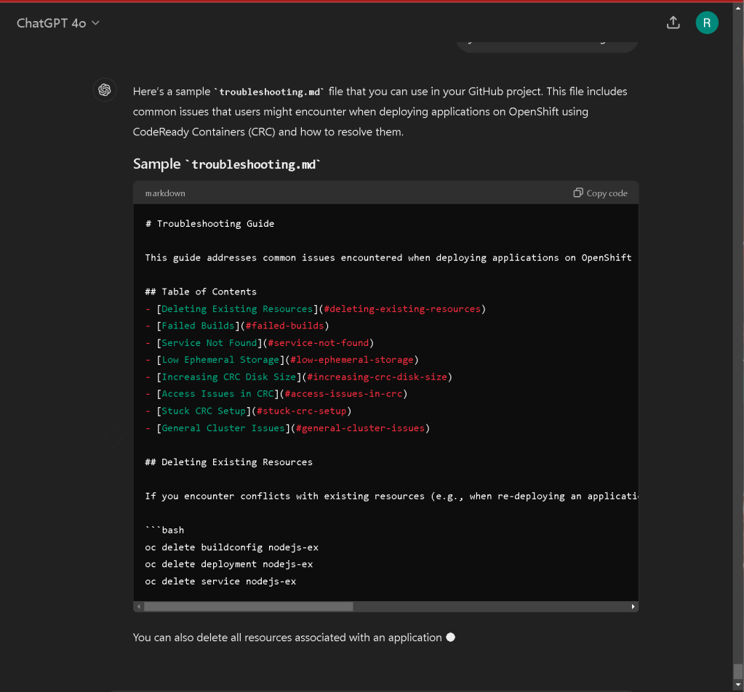Click the '```bash' fence line
The width and height of the screenshot is (744, 692).
coord(164,530)
